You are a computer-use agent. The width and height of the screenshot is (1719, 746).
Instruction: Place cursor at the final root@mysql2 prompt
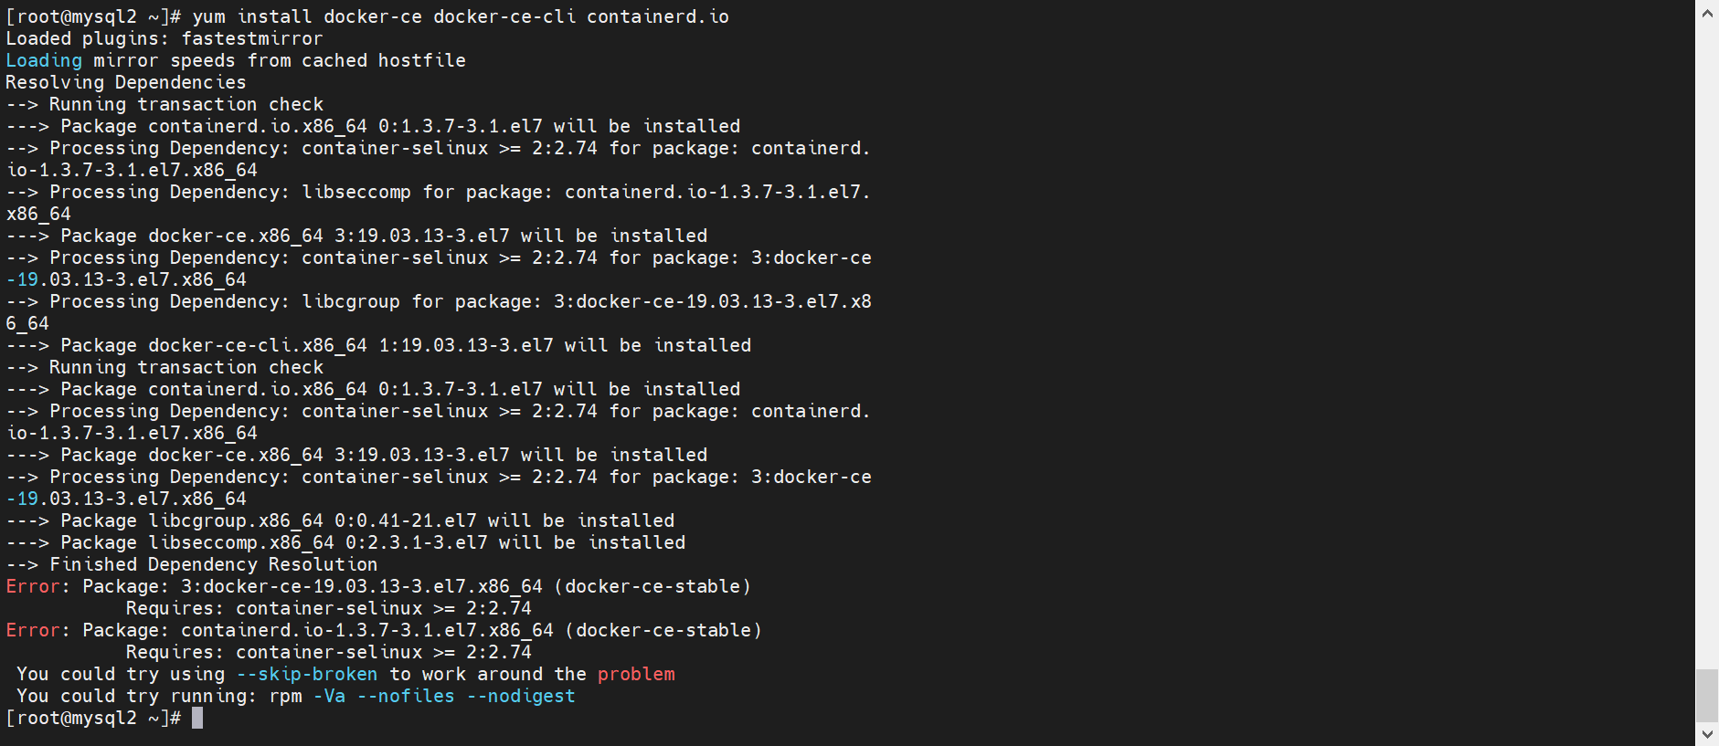[x=196, y=719]
